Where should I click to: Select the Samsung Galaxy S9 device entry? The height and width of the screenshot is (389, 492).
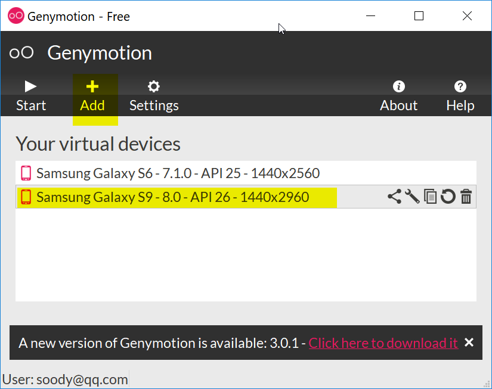173,197
